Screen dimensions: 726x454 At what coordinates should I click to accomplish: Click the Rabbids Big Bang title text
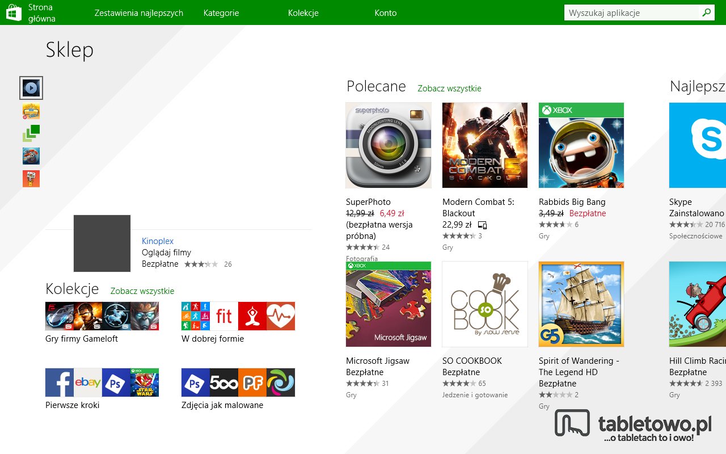(x=572, y=202)
